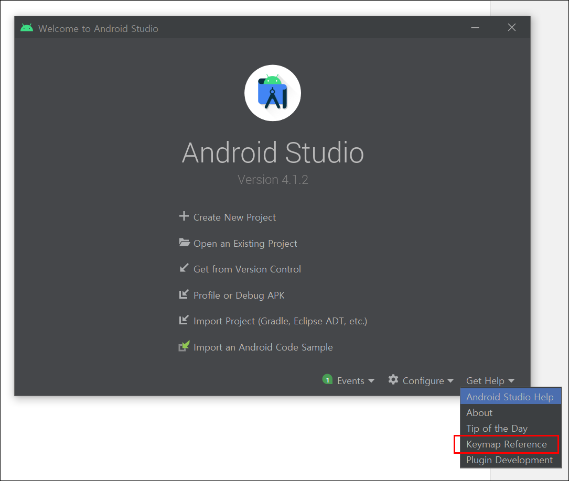
Task: Click the import icon beside Import Project
Action: 184,320
